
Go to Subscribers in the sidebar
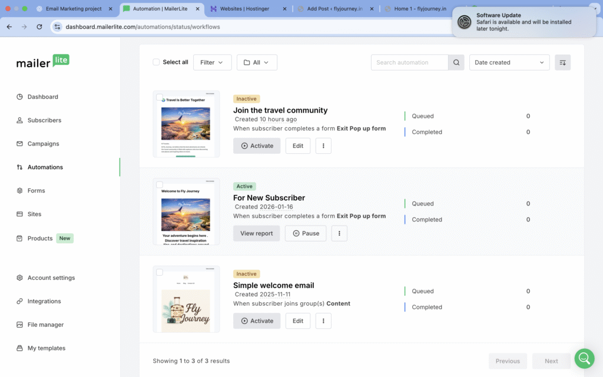tap(44, 120)
